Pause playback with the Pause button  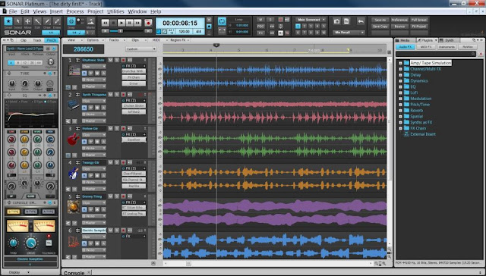click(130, 23)
